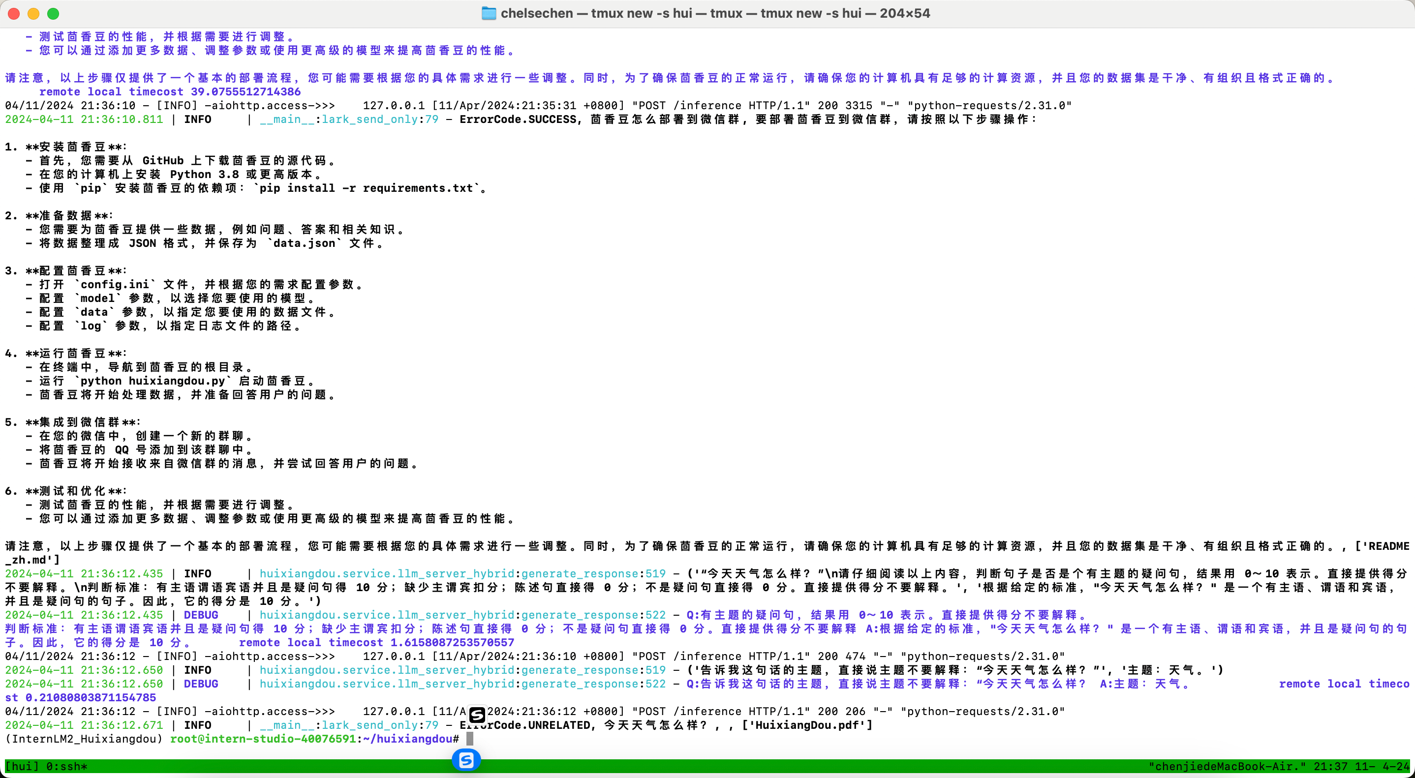Click the red close window button
The image size is (1415, 778).
coord(14,13)
